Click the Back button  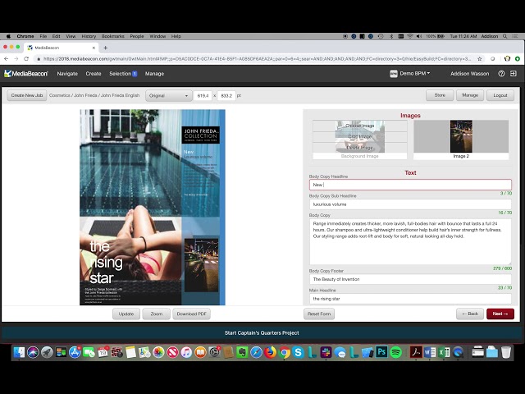(470, 314)
